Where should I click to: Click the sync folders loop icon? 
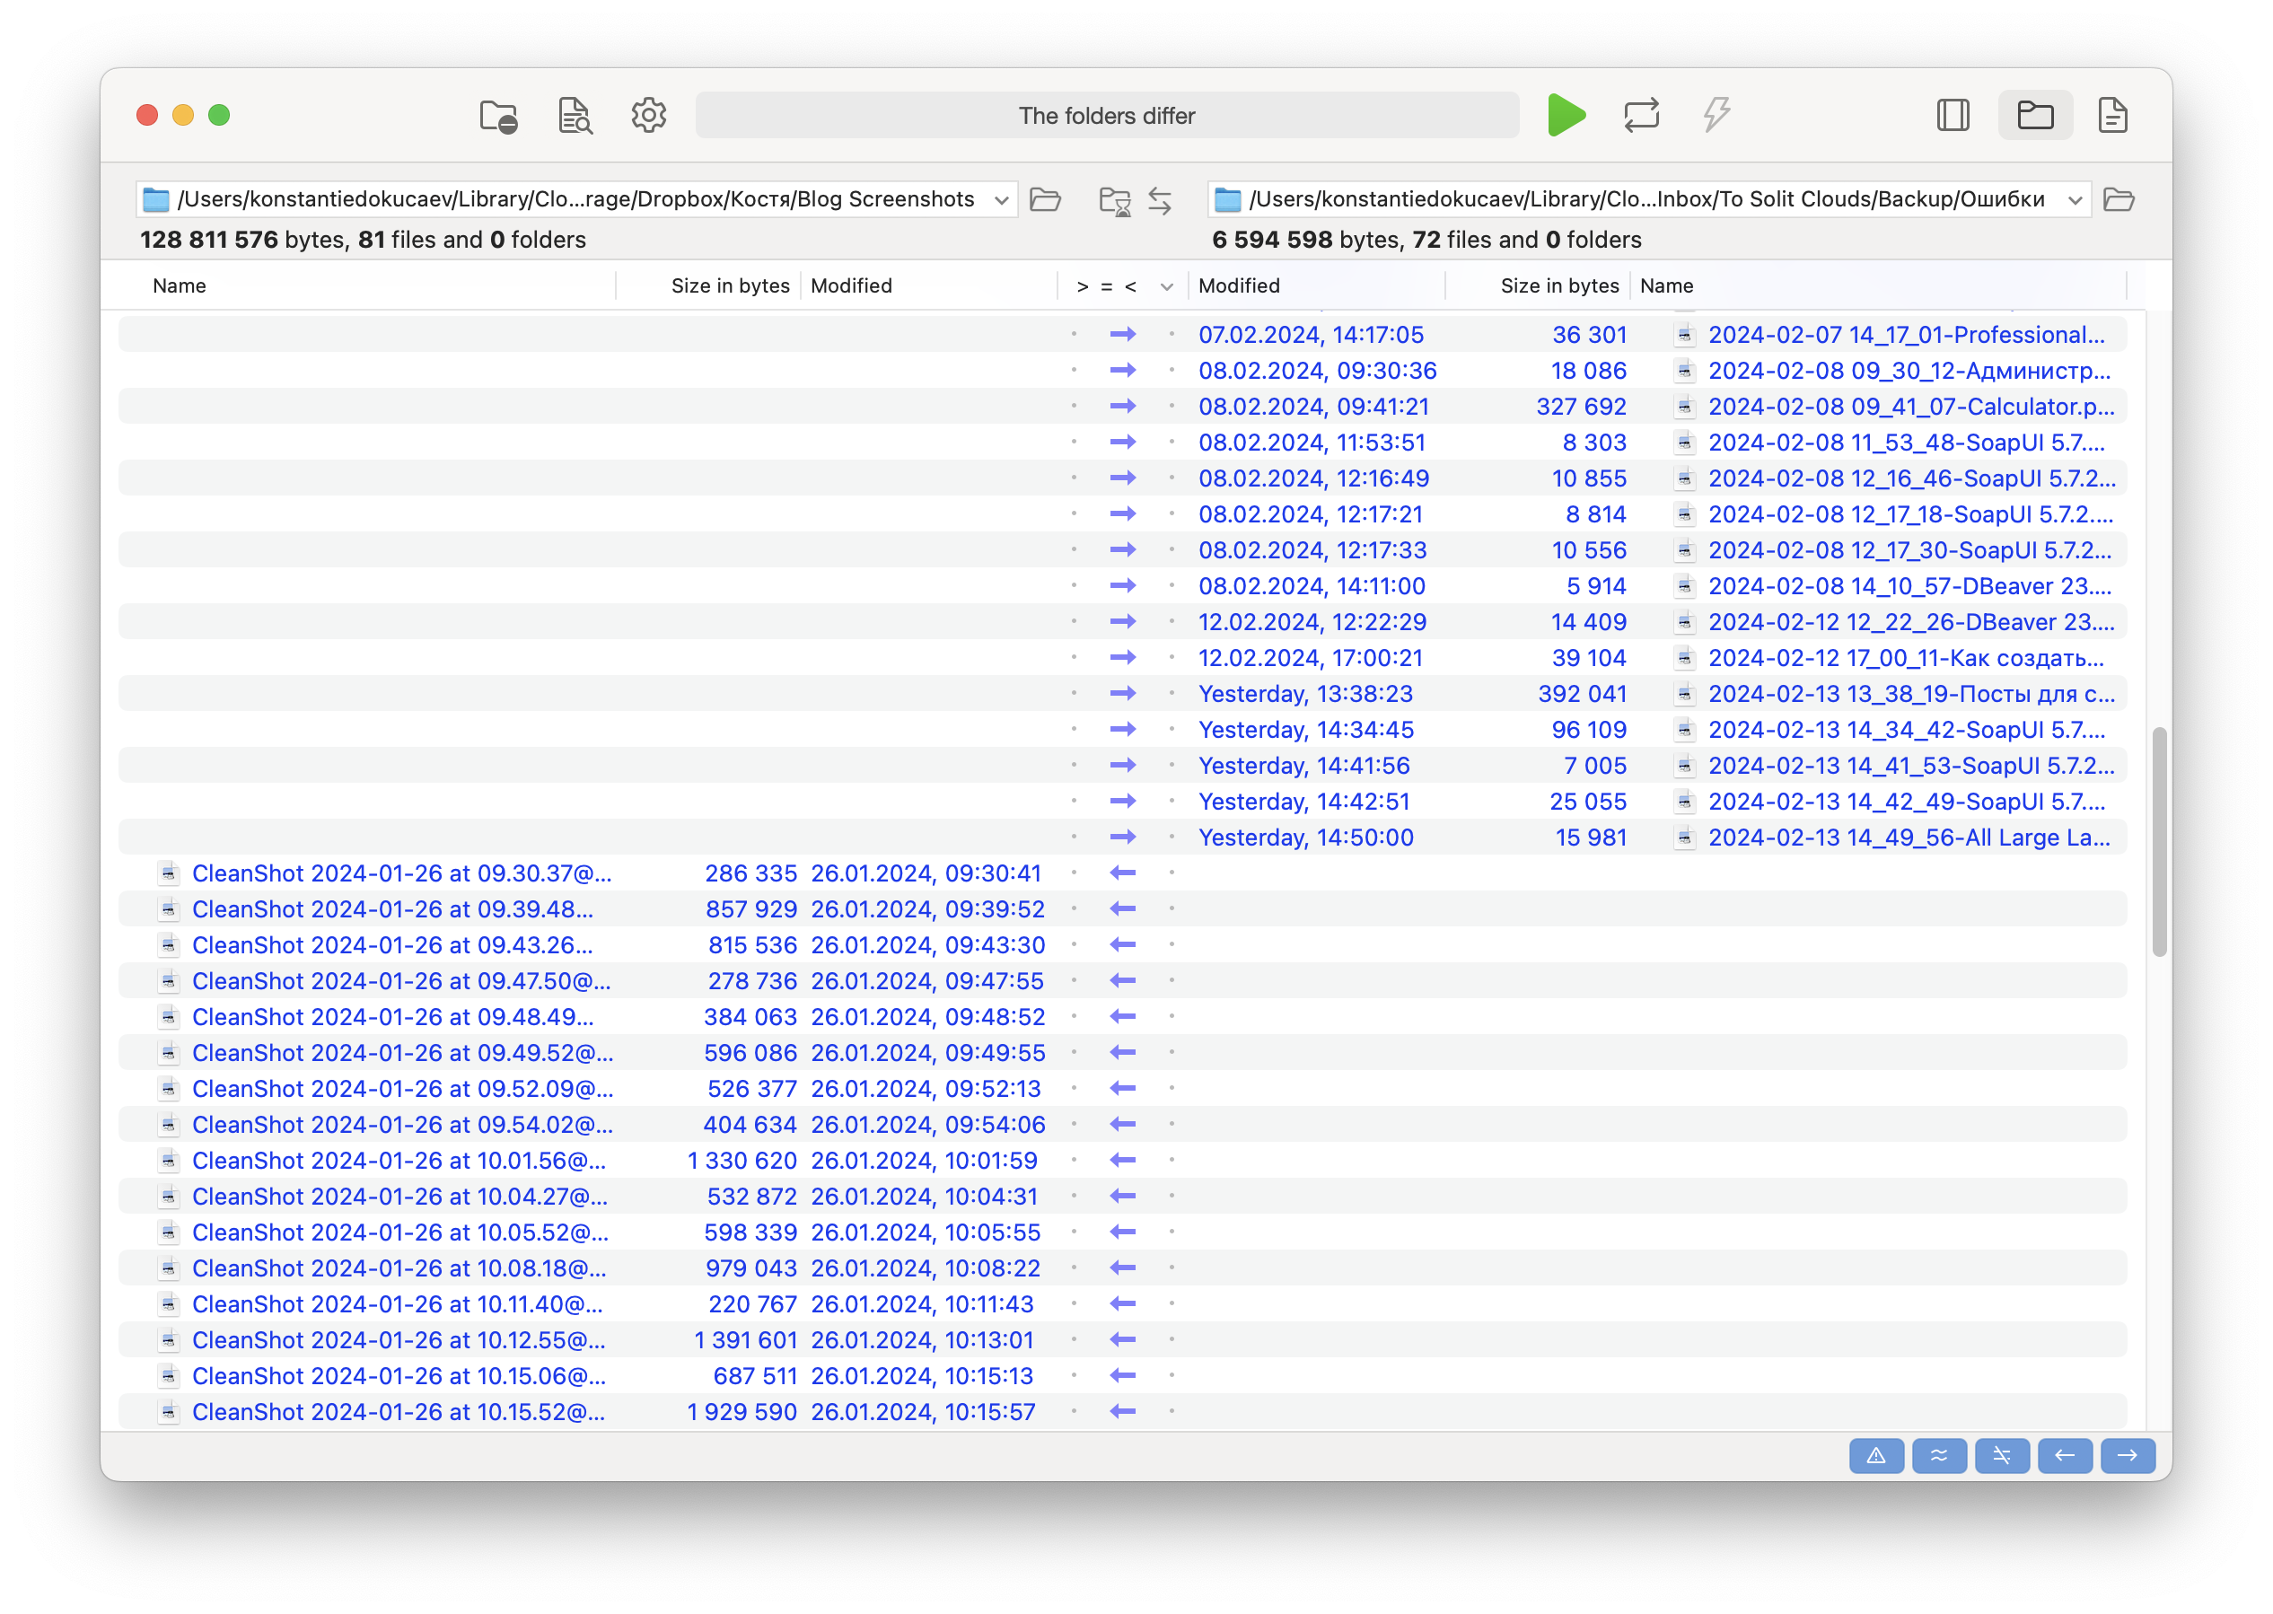coord(1641,115)
